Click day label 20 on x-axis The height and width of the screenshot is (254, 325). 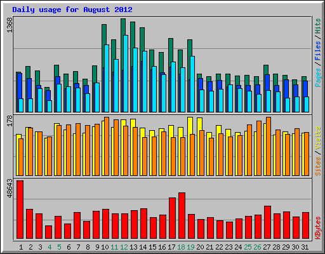coord(200,247)
